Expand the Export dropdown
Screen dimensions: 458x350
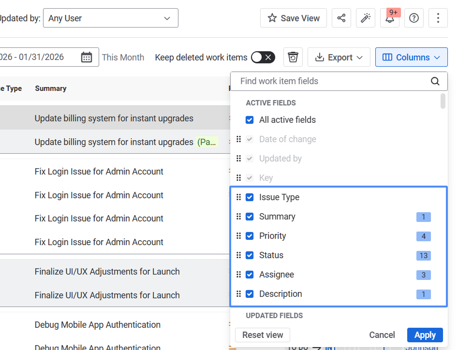coord(339,57)
